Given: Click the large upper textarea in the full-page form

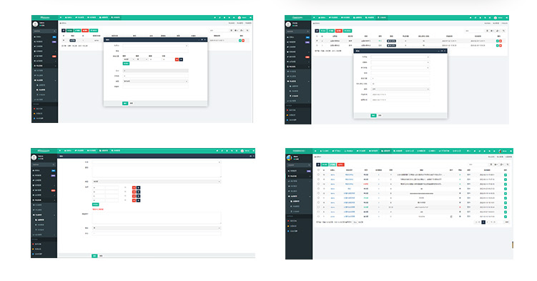Looking at the screenshot, I should 157,172.
